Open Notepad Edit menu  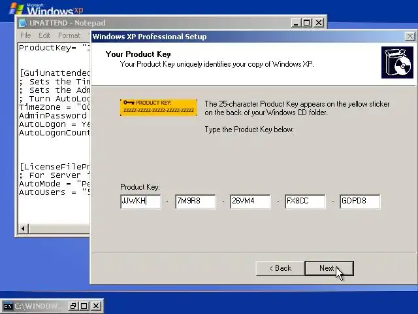tap(44, 35)
